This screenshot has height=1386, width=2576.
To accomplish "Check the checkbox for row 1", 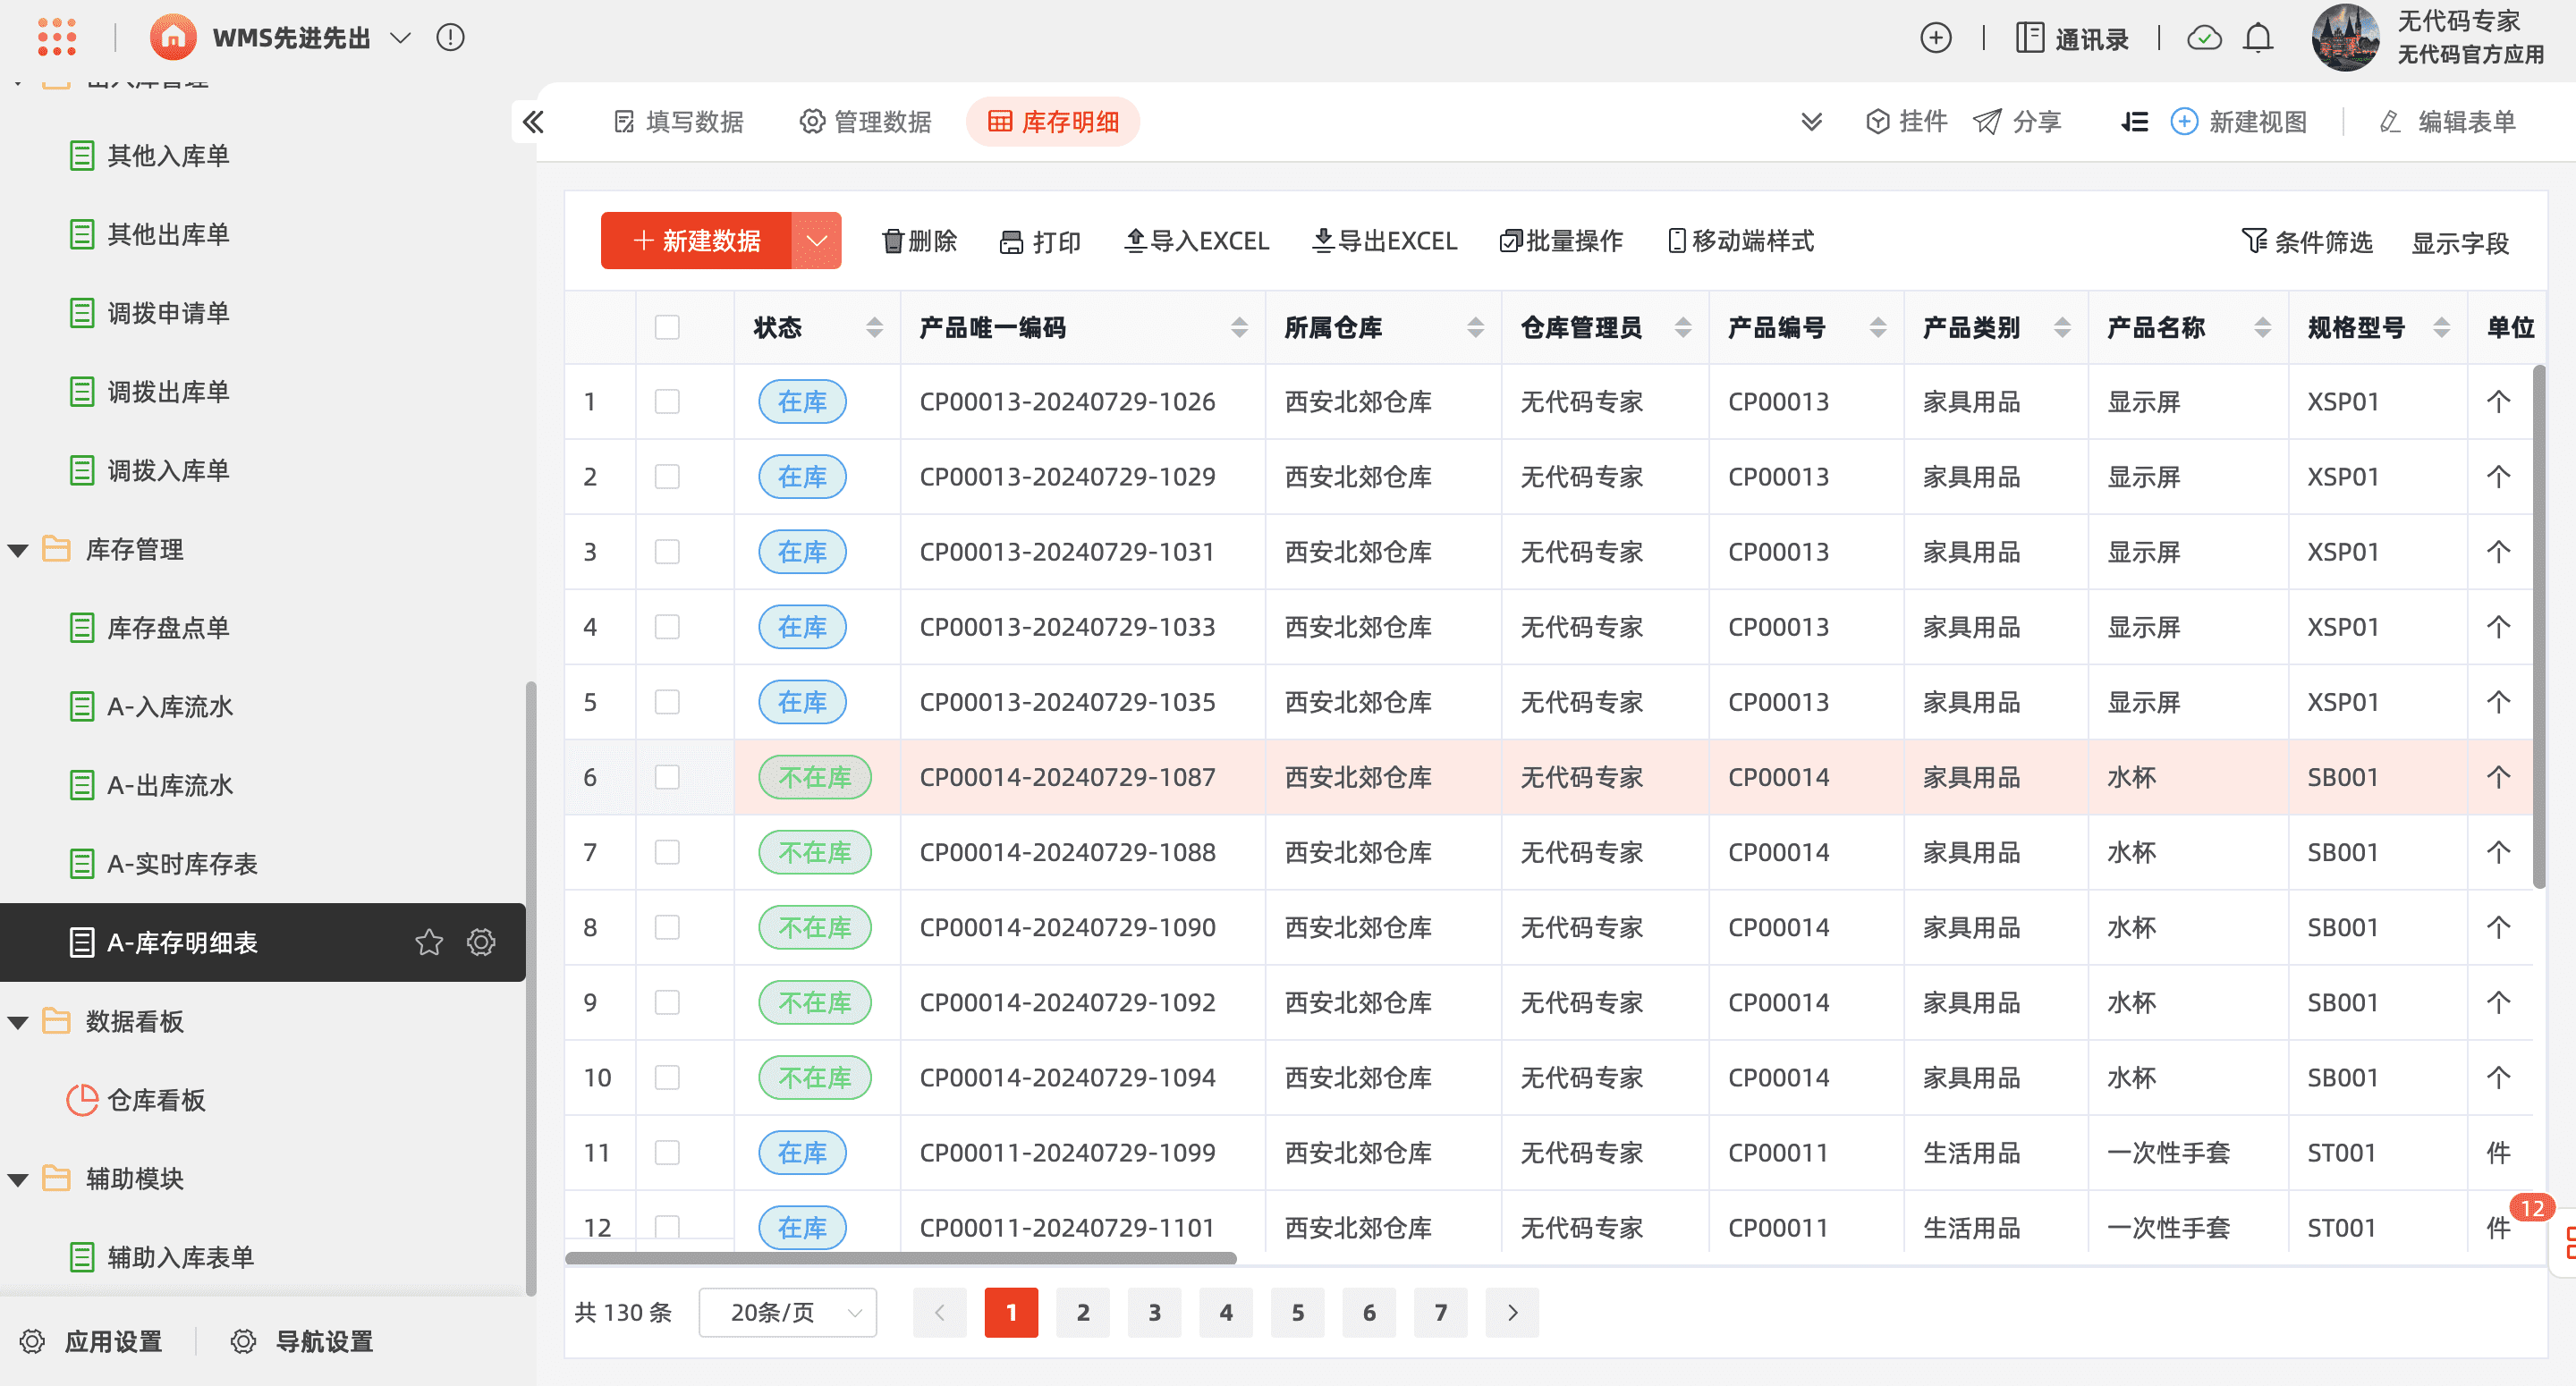I will click(x=667, y=402).
